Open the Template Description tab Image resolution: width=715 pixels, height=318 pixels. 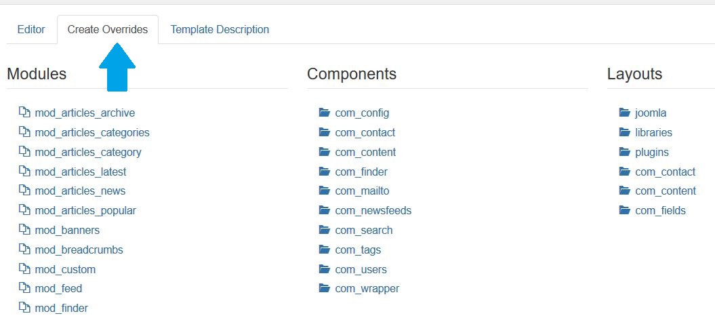point(220,30)
